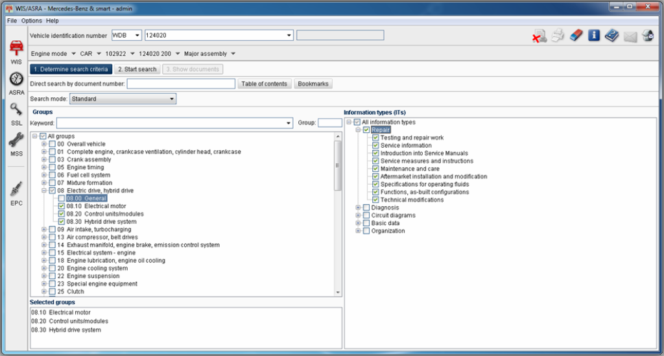The height and width of the screenshot is (356, 664).
Task: Select 08.30 Hybrid drive system in Selected groups
Action: click(x=66, y=330)
